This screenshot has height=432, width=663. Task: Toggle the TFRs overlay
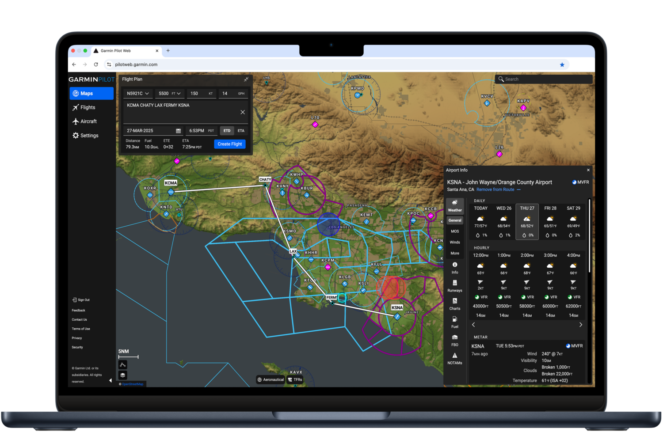click(295, 379)
